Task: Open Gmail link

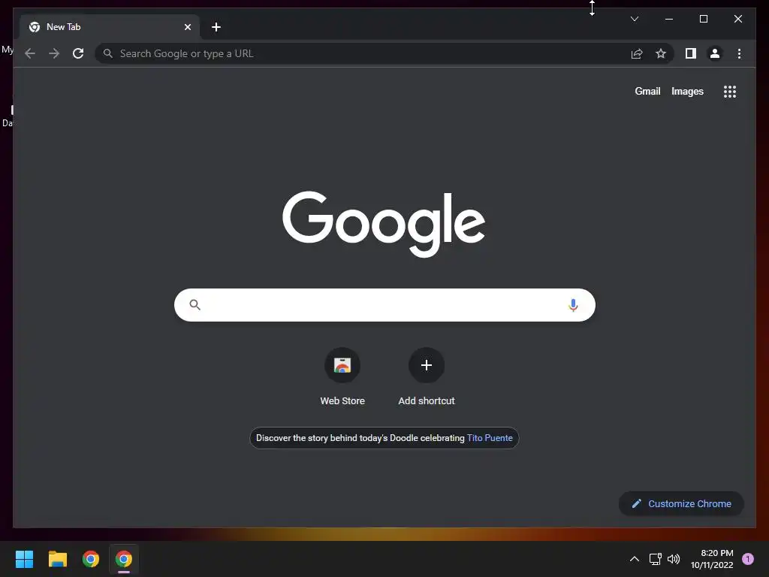Action: point(647,91)
